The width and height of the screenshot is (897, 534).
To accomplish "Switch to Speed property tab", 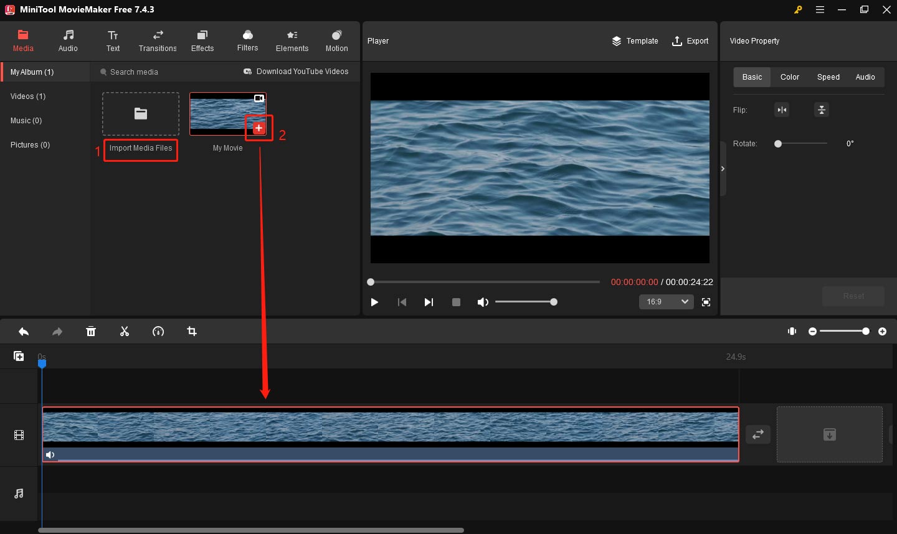I will (x=828, y=77).
